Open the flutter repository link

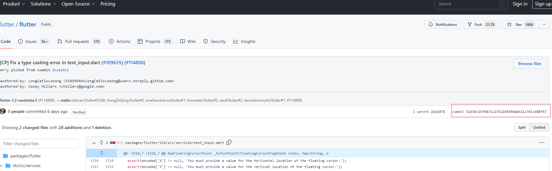coord(28,24)
